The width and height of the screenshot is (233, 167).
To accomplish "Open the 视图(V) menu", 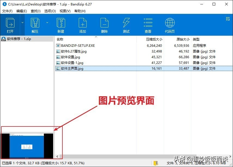I will click(x=65, y=11).
